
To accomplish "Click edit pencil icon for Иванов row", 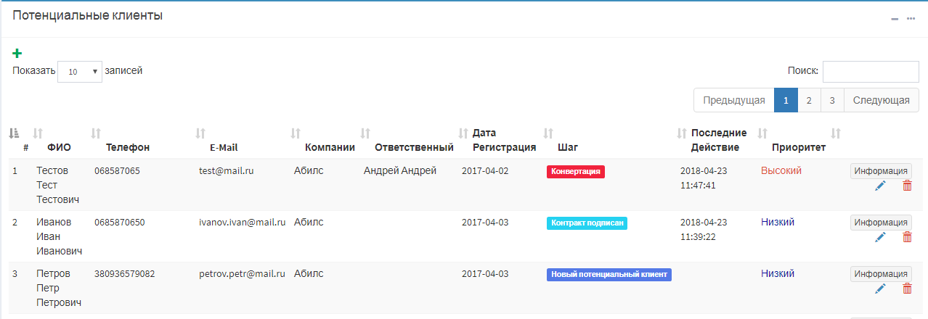I will [x=881, y=237].
